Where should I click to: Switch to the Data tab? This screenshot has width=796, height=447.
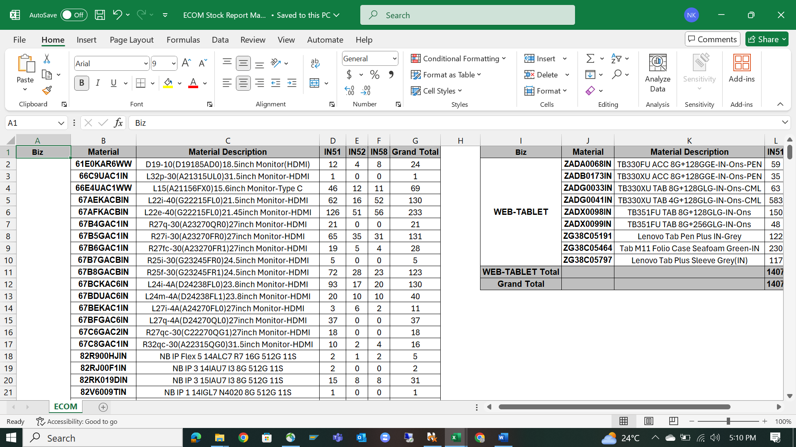(220, 40)
